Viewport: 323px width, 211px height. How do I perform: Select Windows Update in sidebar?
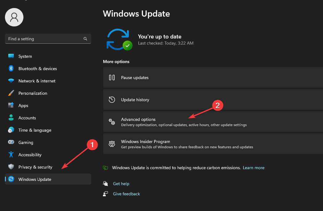point(48,179)
